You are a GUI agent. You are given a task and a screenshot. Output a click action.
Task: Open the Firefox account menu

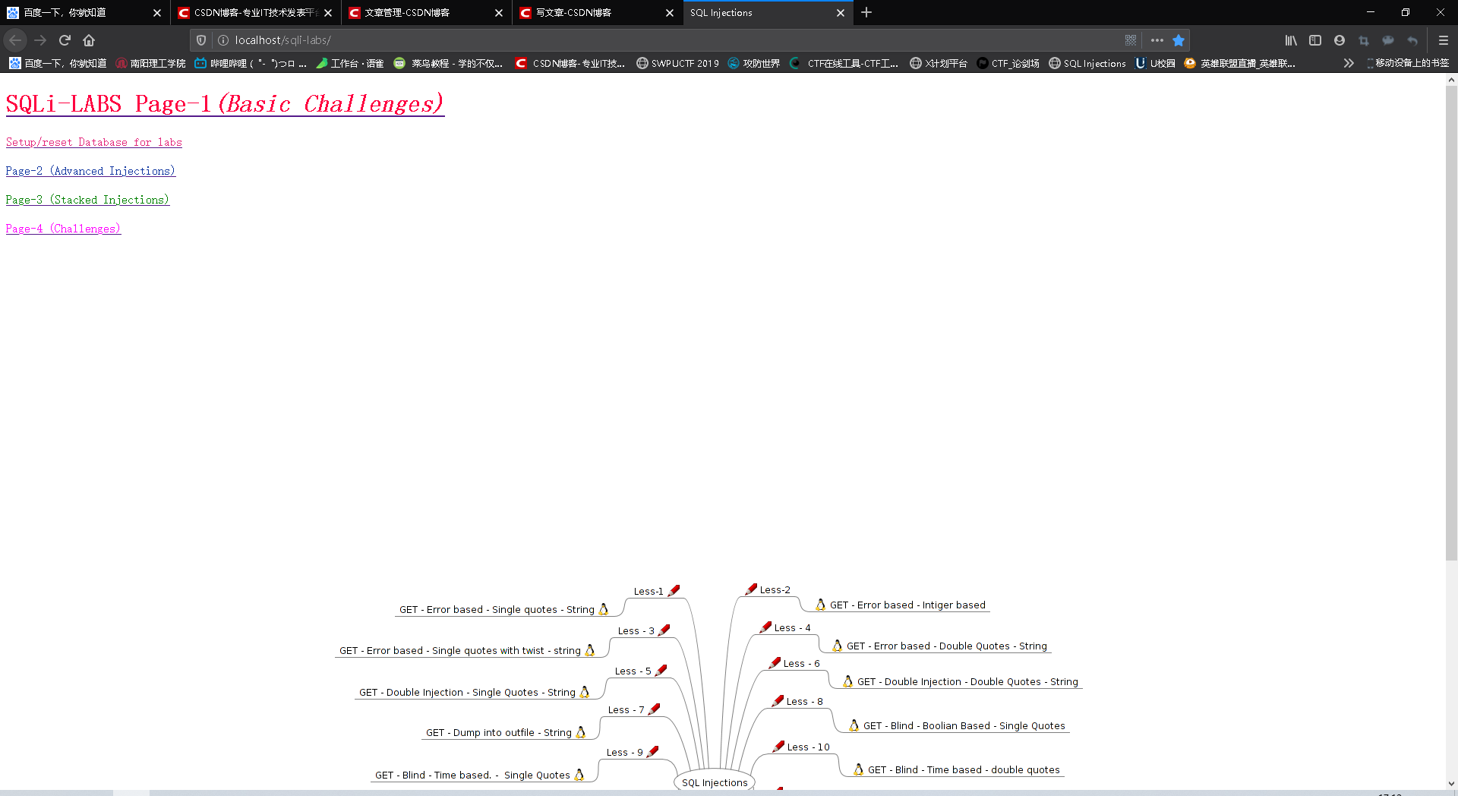(1339, 40)
